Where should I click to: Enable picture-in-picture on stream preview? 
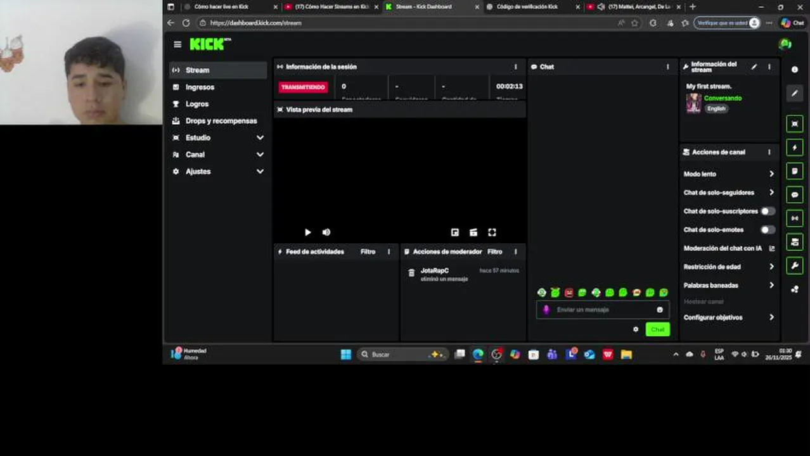[454, 232]
